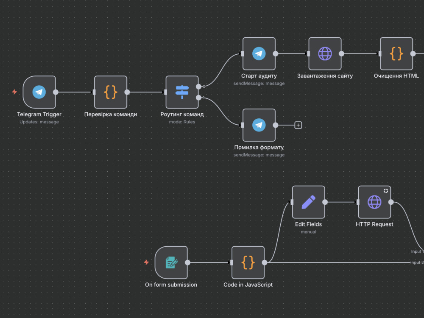Click the Перевірка команди output connector
Screen dimensions: 424x318
coord(127,92)
